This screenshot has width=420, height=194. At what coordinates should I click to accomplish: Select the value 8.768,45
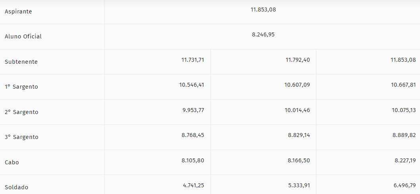point(193,135)
